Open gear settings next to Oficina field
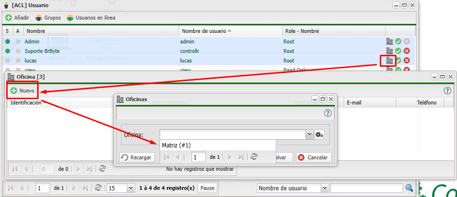 pyautogui.click(x=319, y=135)
